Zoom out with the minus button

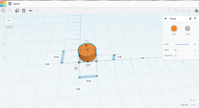tap(5, 52)
